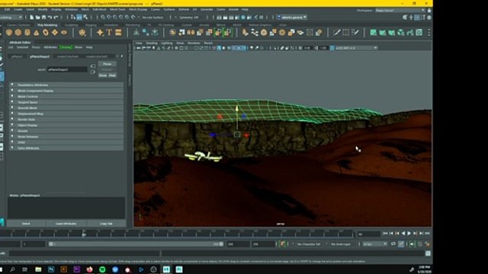Expand the Tessellation Attributes section
The image size is (488, 274).
[x=66, y=84]
